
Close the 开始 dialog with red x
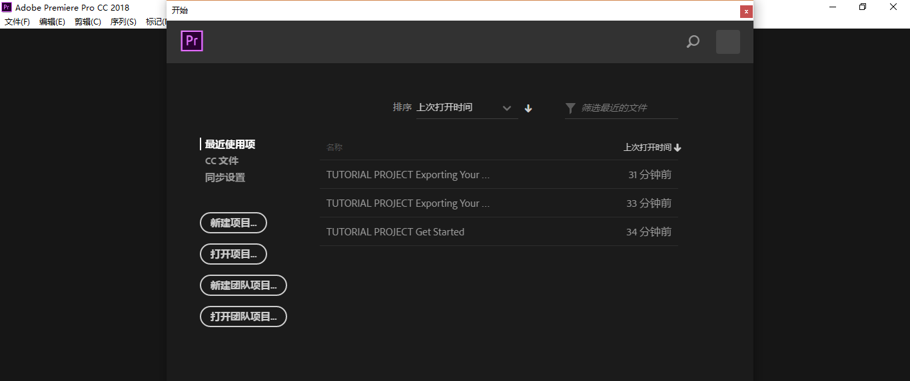pos(746,11)
